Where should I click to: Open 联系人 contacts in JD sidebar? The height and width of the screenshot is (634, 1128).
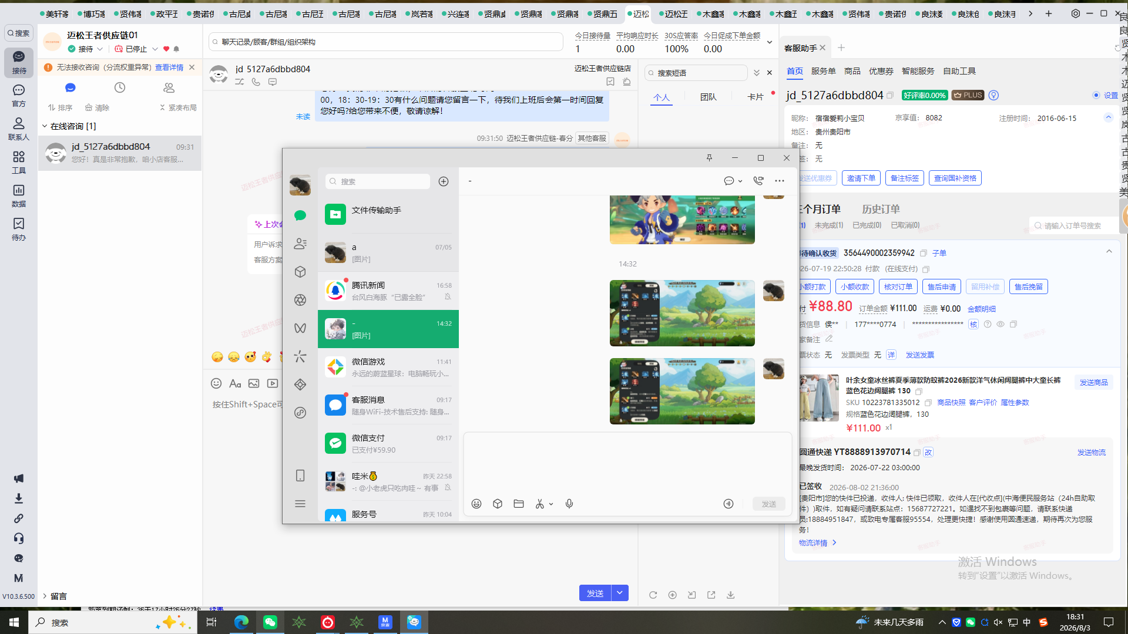[19, 129]
